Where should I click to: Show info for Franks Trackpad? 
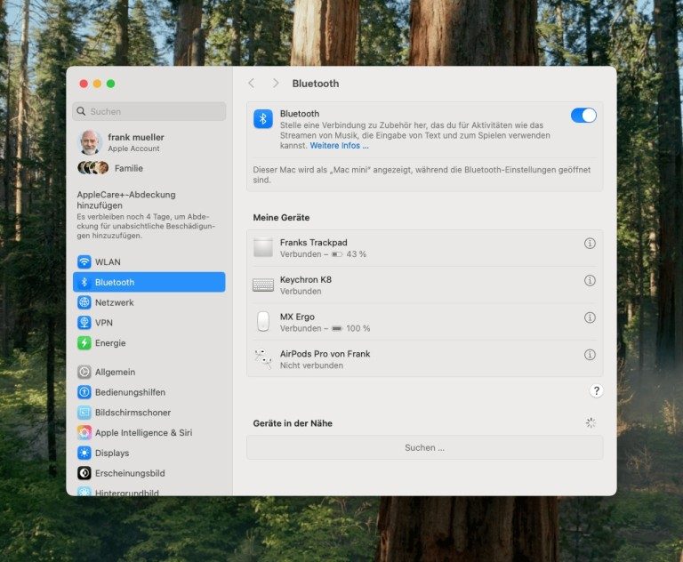coord(590,244)
